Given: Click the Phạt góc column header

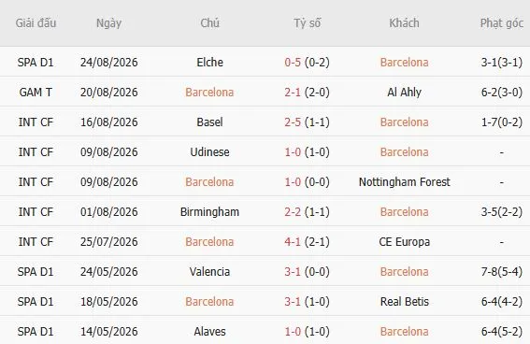Looking at the screenshot, I should (x=502, y=23).
